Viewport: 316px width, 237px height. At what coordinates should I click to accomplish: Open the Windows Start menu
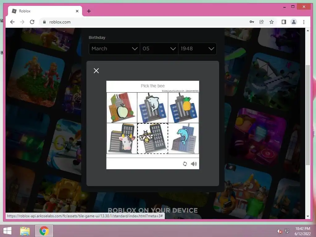[7, 231]
